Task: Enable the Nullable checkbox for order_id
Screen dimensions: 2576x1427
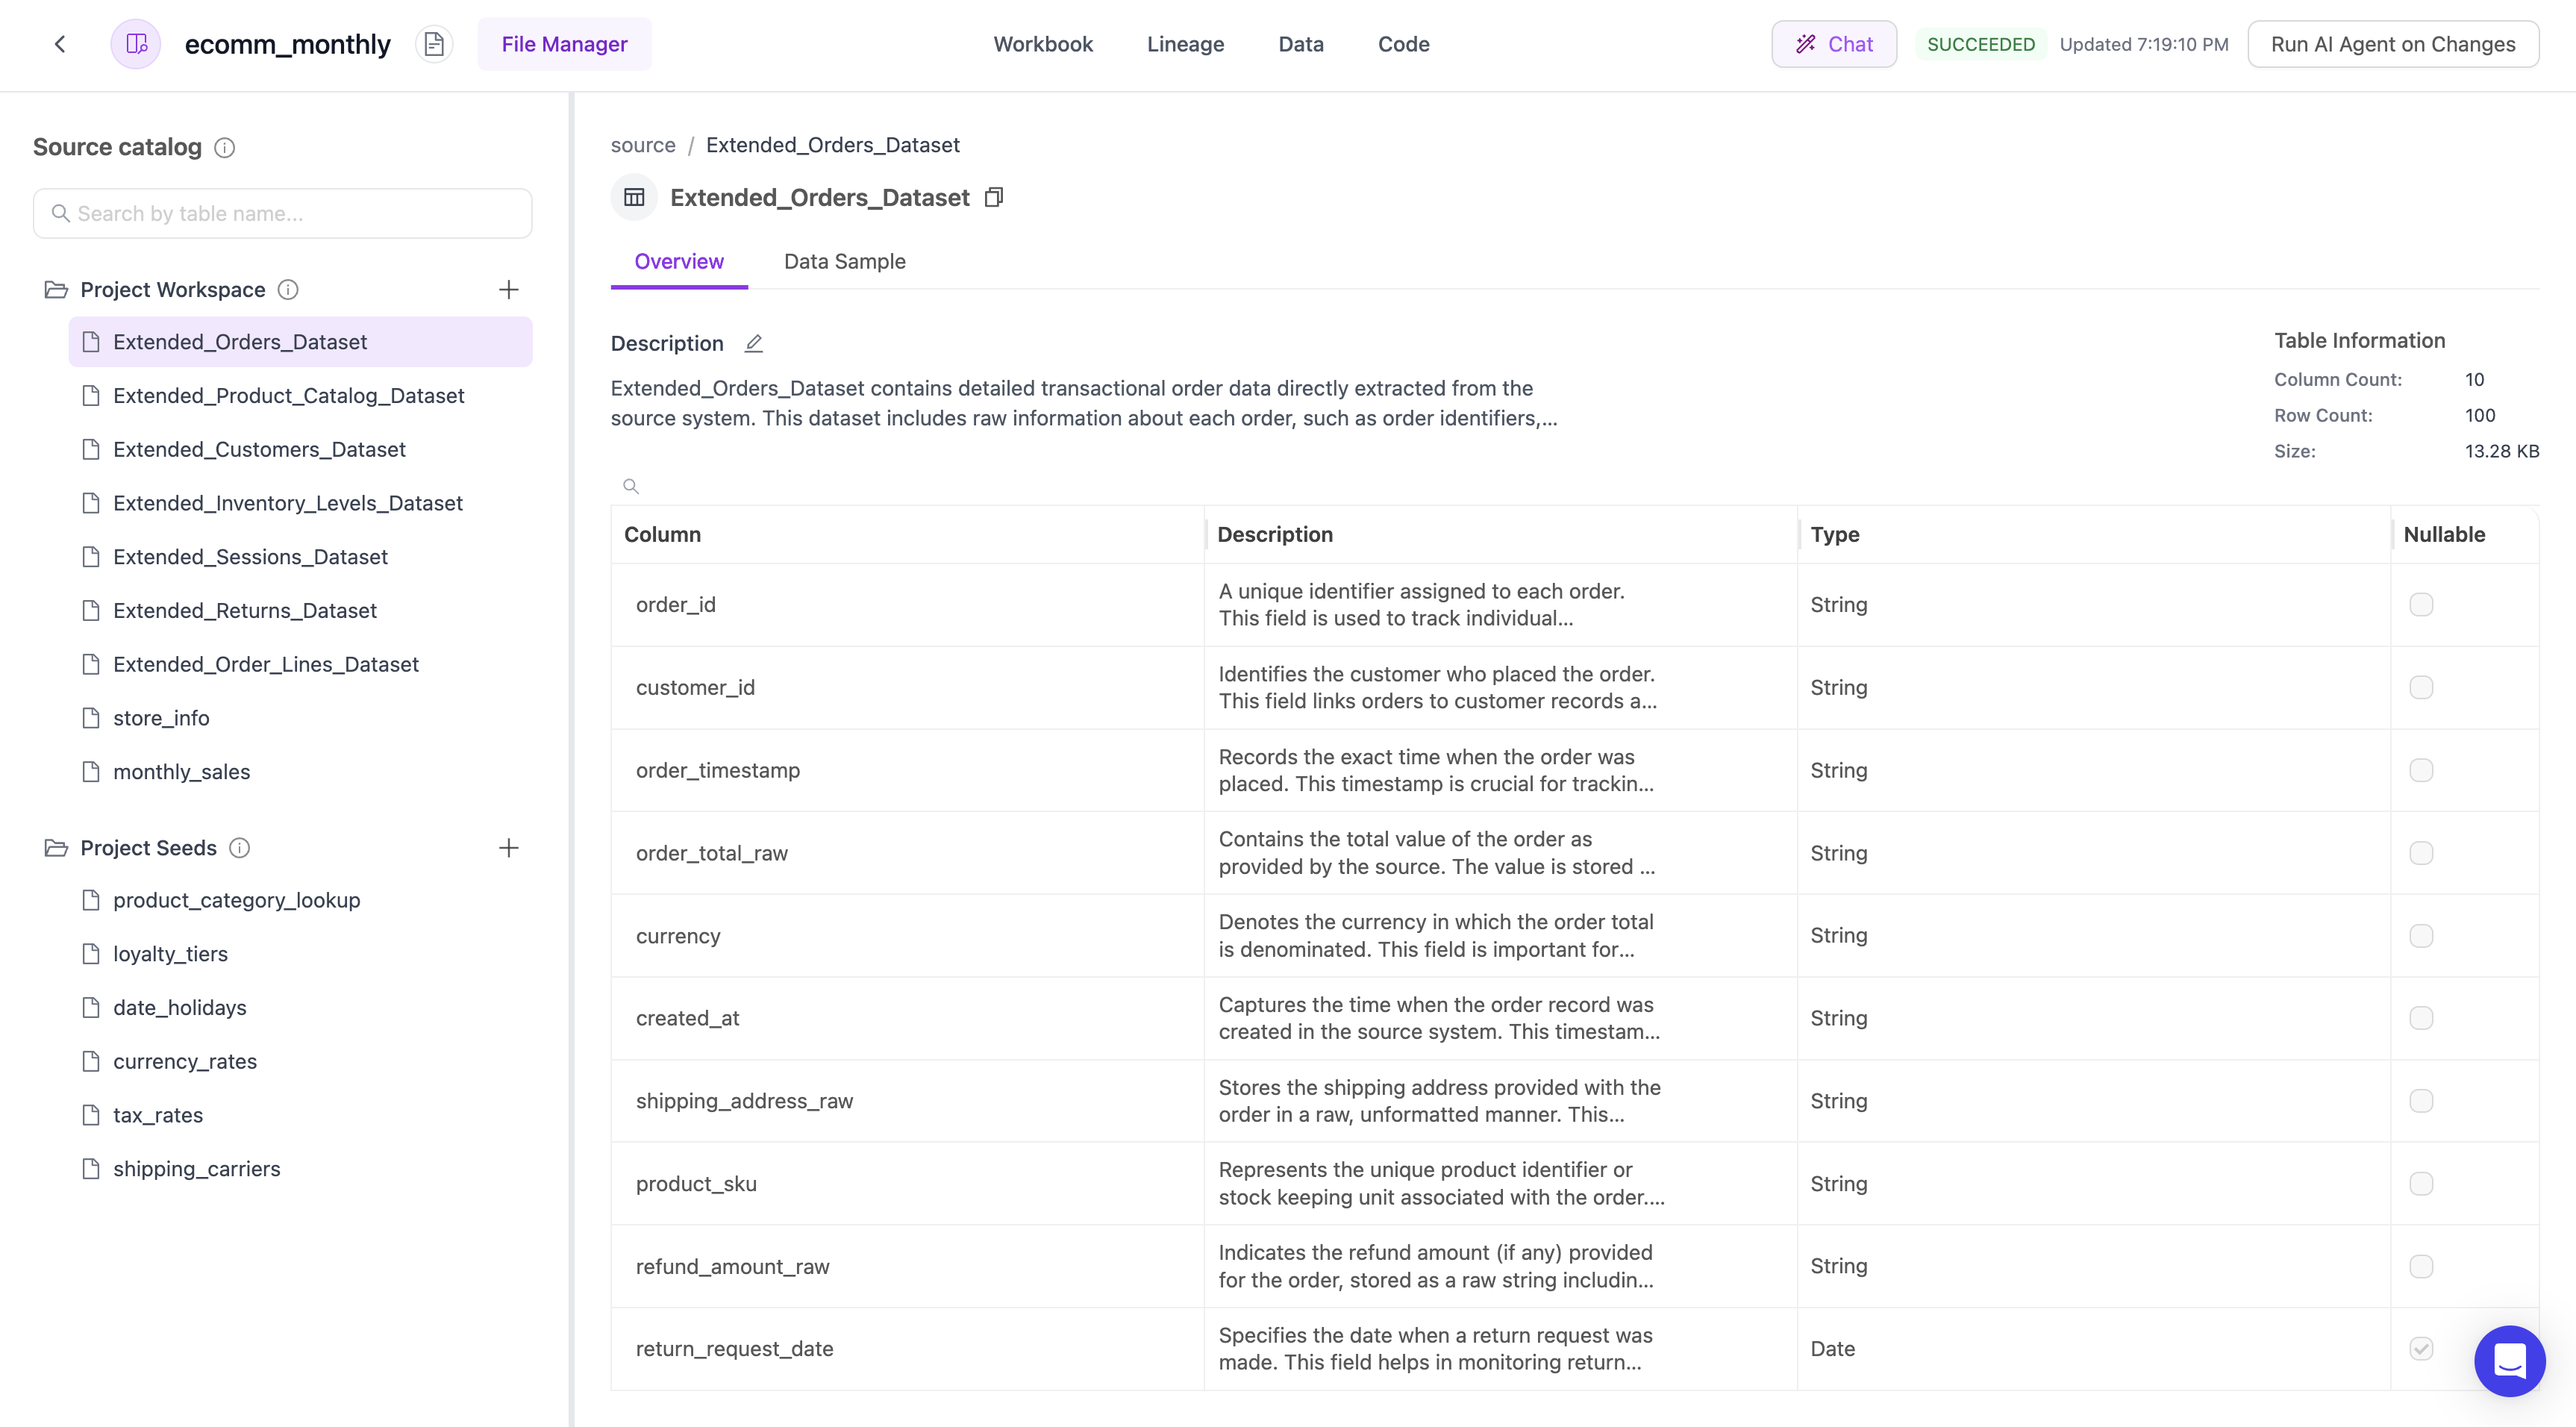Action: (2421, 604)
